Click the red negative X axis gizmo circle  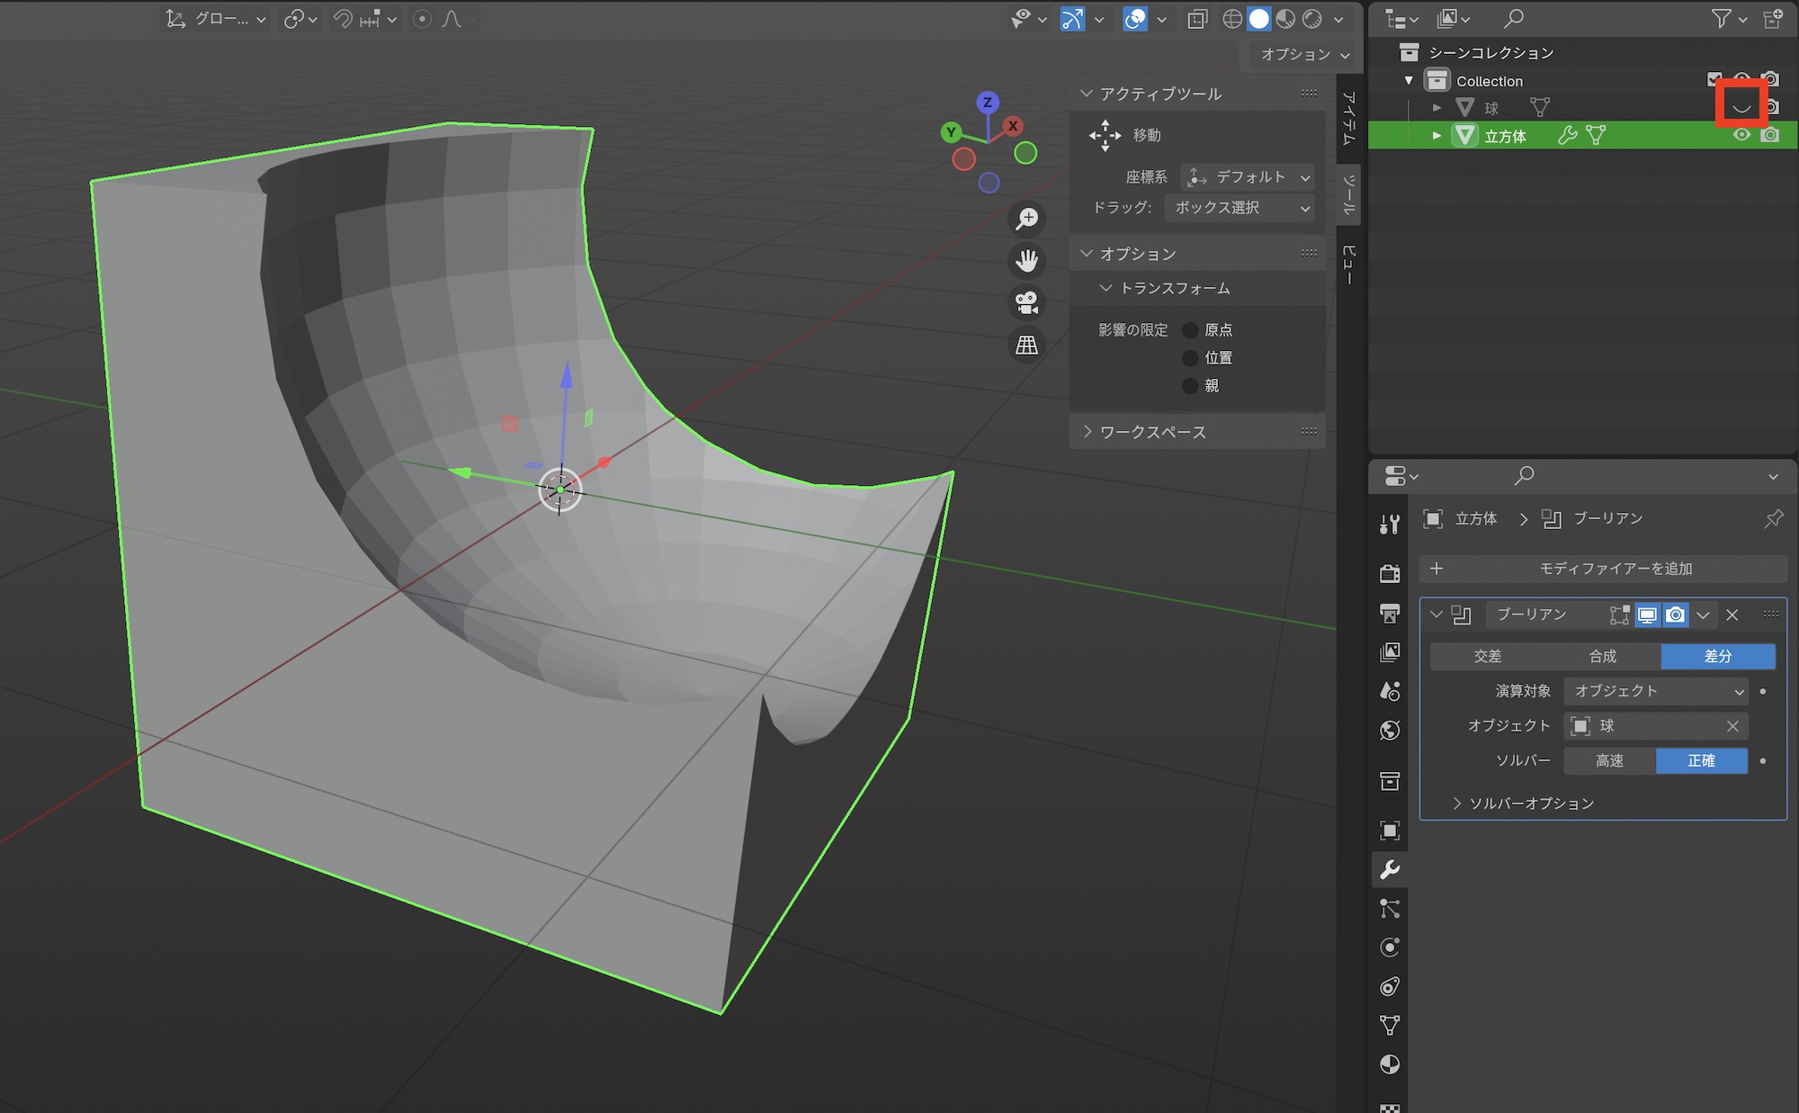(964, 159)
